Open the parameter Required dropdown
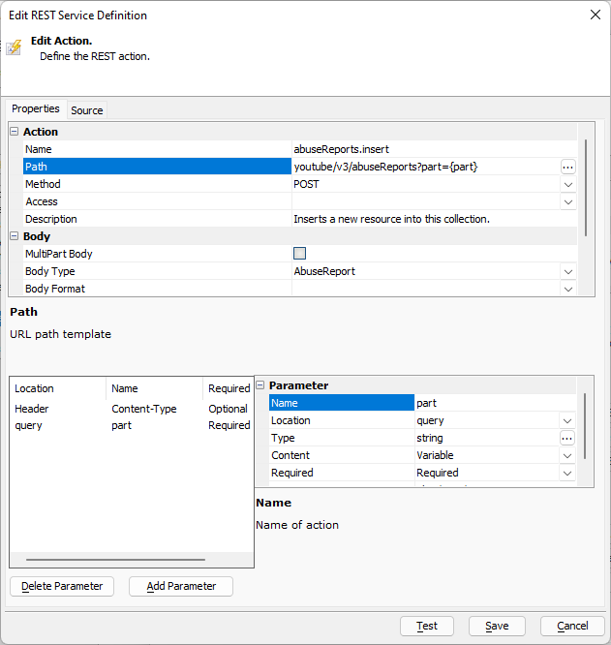Image resolution: width=611 pixels, height=645 pixels. 567,473
